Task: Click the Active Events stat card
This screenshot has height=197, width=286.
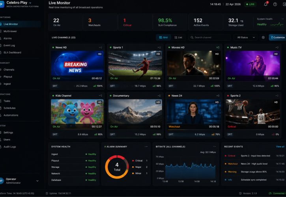Action: tap(206, 22)
